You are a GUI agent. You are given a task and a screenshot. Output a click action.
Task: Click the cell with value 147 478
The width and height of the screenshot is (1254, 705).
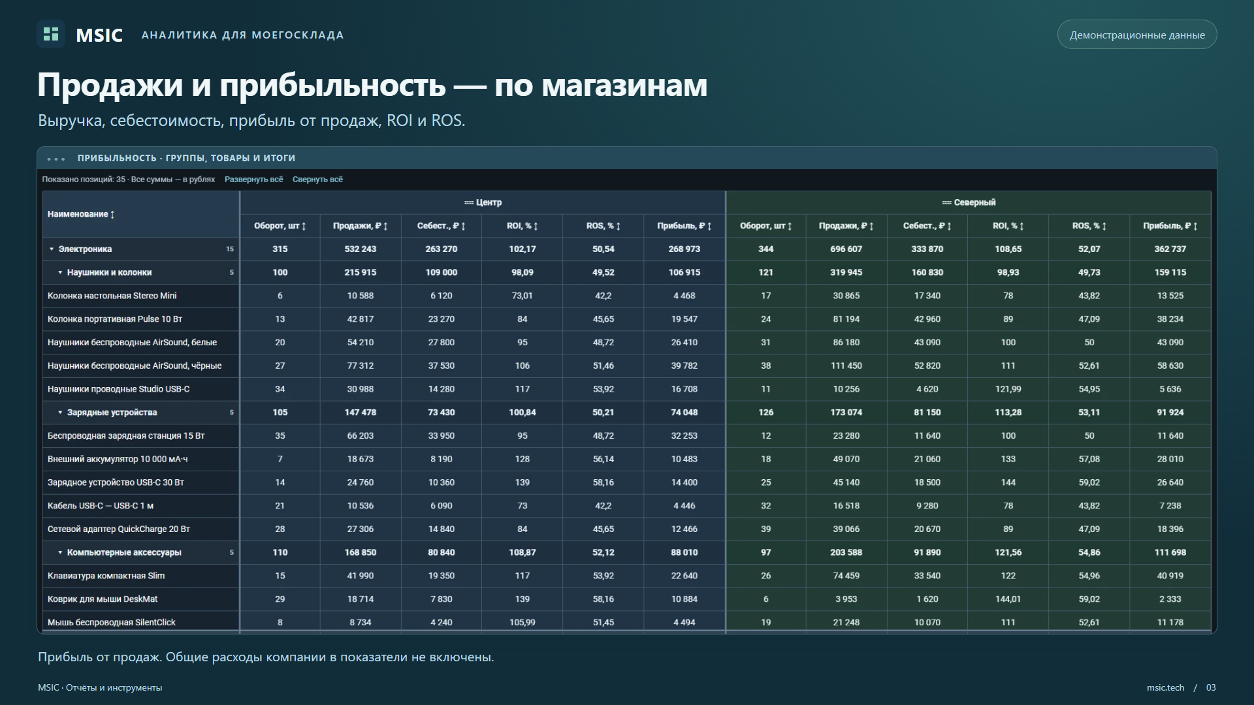coord(361,413)
